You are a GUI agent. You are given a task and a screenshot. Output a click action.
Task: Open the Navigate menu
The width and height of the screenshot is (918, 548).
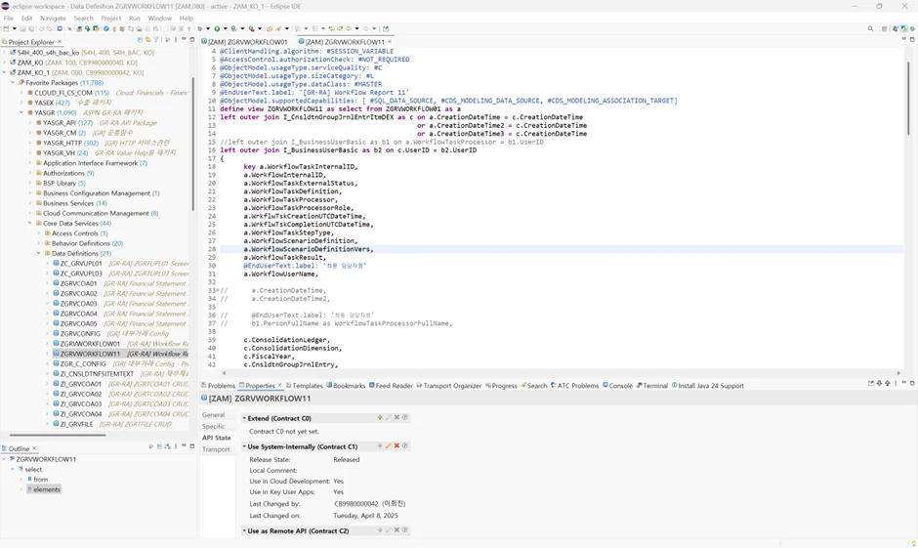[53, 18]
